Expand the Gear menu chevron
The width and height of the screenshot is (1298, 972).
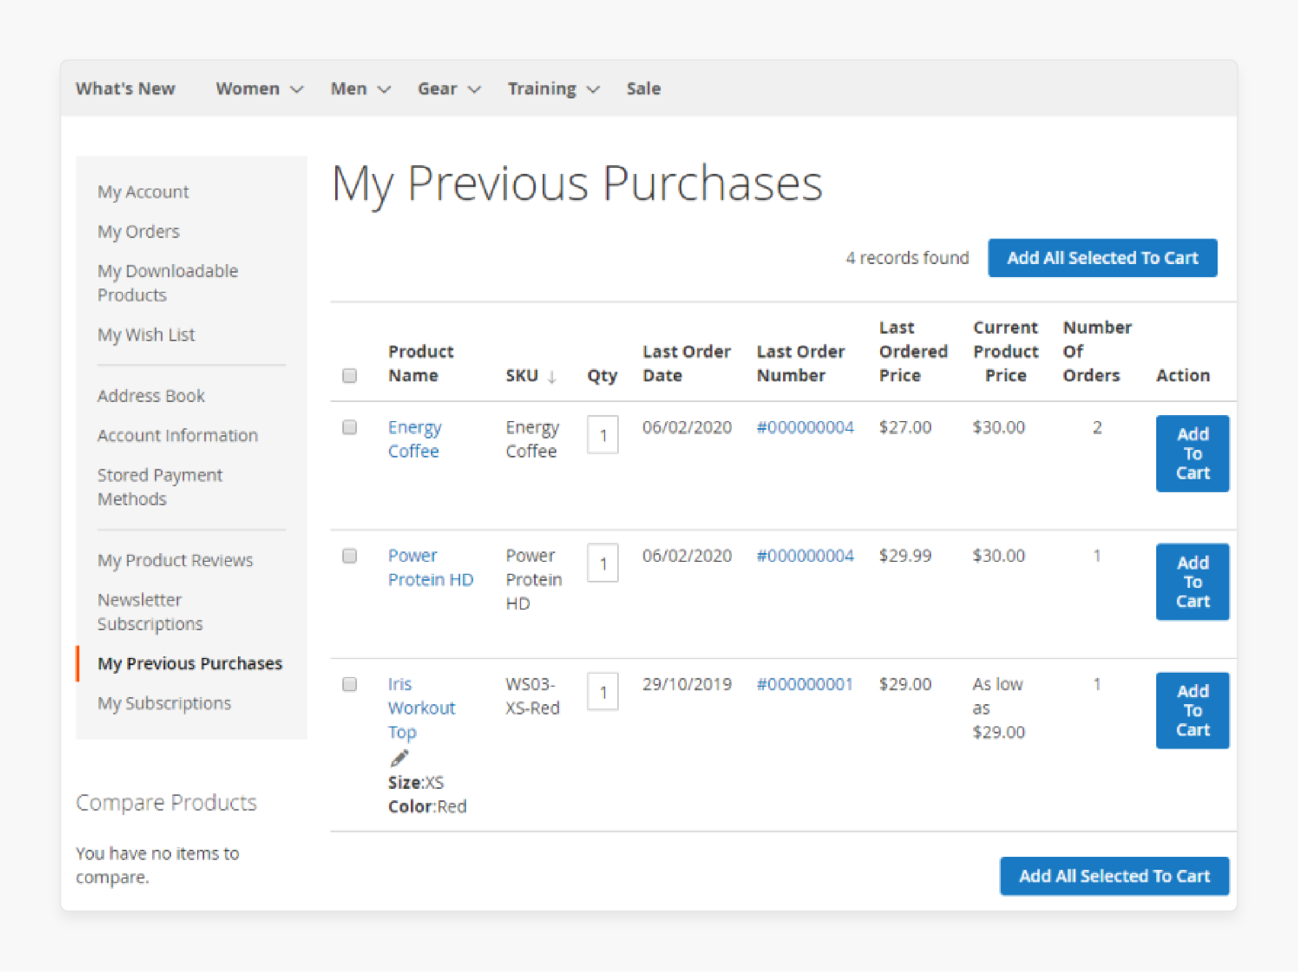point(475,89)
